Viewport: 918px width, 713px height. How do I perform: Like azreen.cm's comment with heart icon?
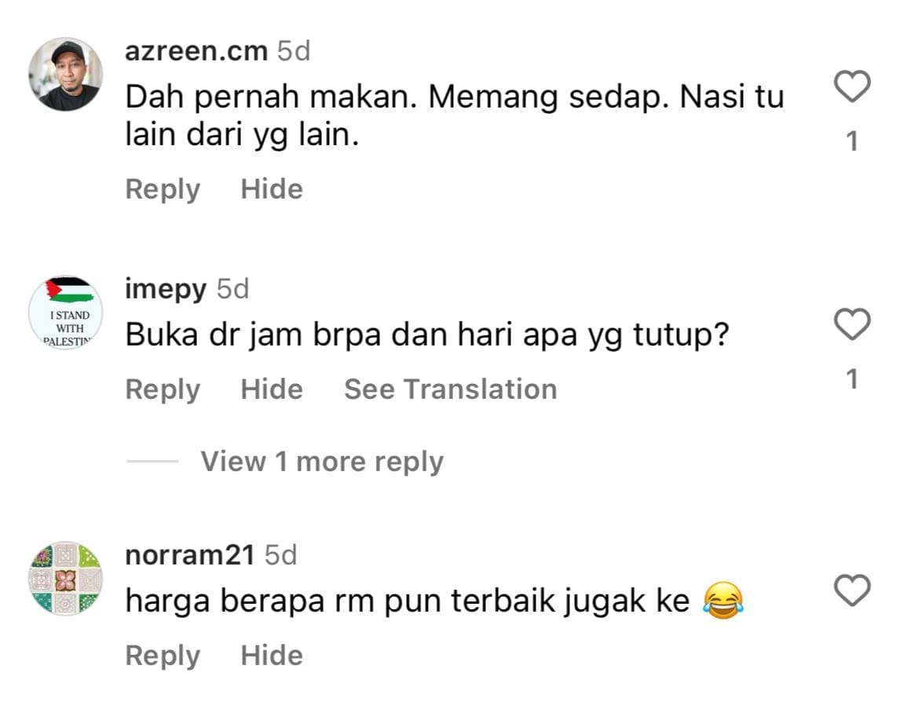pos(852,86)
